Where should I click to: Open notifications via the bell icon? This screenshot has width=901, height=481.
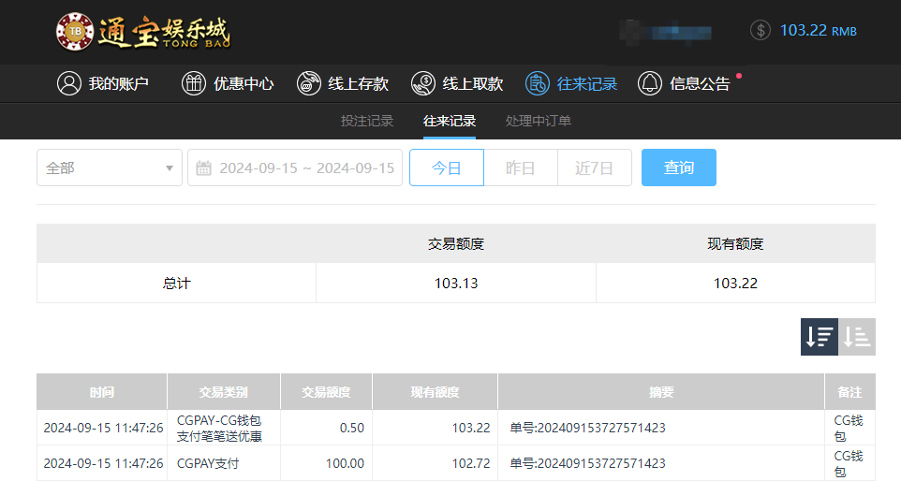(650, 83)
